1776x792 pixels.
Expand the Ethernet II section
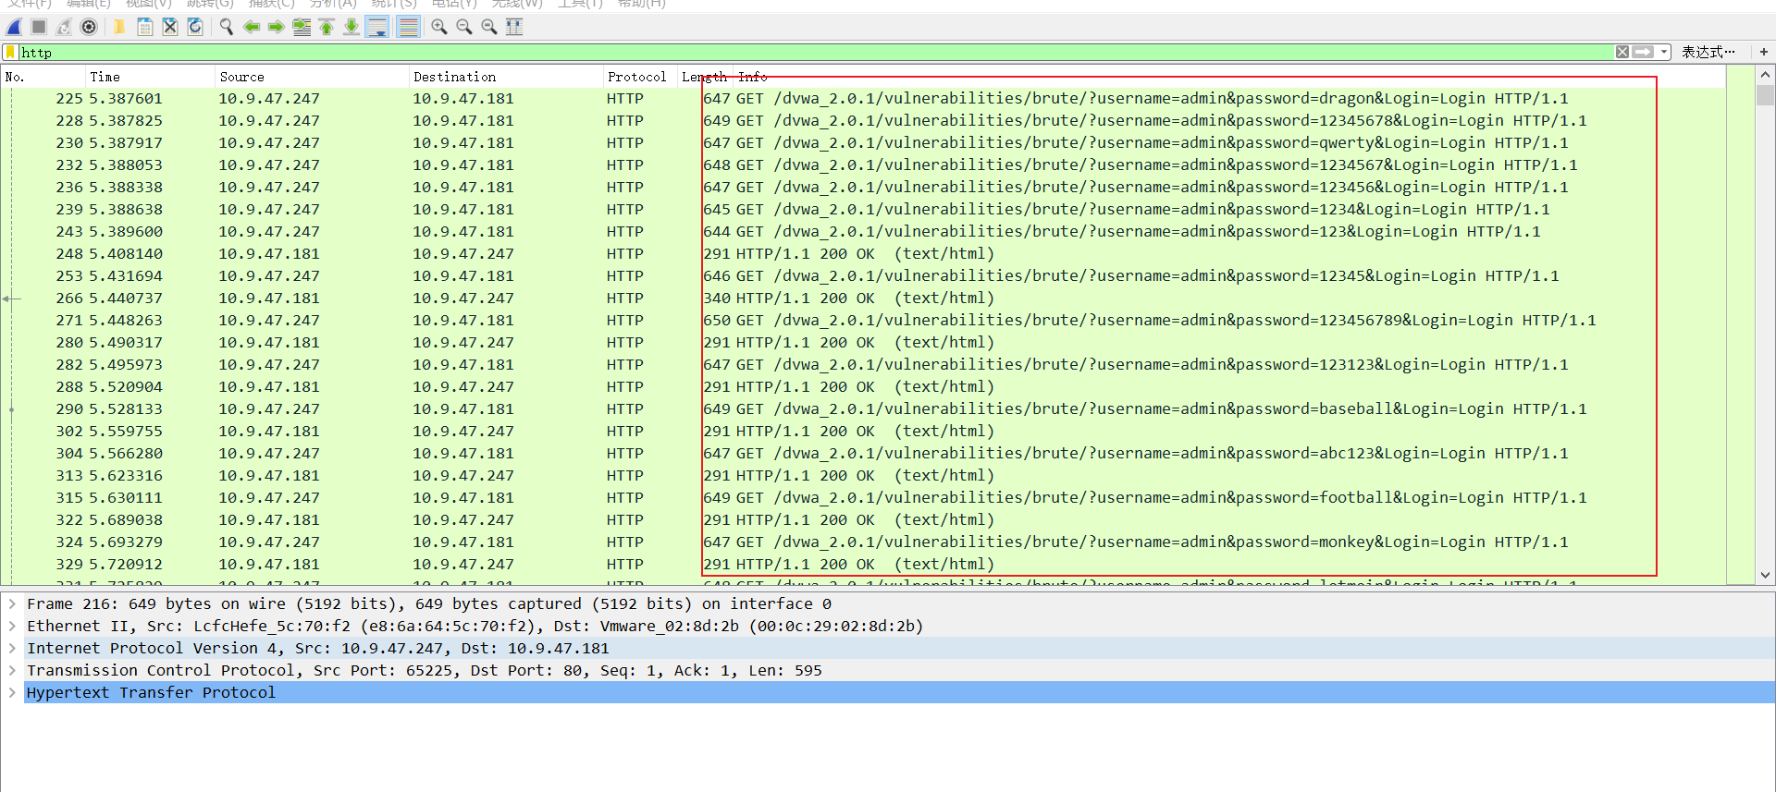point(12,626)
